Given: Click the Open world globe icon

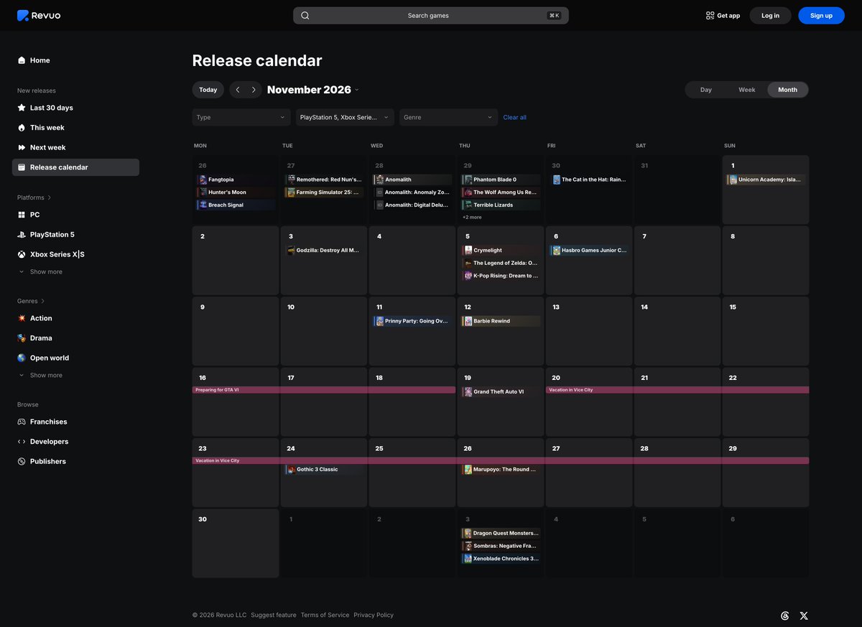Looking at the screenshot, I should coord(22,358).
